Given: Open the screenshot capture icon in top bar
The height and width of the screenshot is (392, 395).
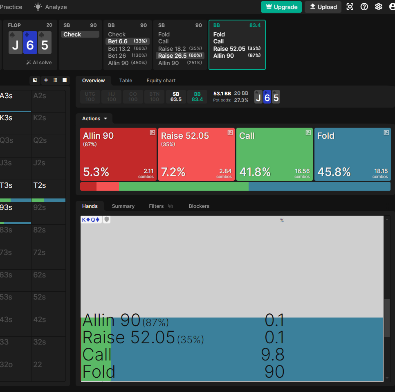Looking at the screenshot, I should (350, 7).
